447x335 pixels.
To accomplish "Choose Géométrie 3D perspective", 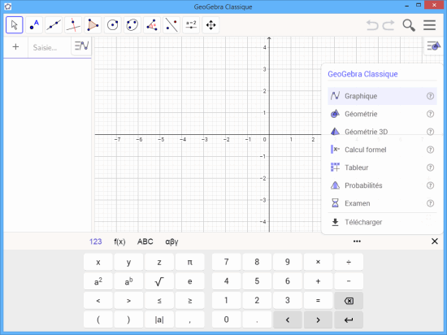I will [382, 132].
